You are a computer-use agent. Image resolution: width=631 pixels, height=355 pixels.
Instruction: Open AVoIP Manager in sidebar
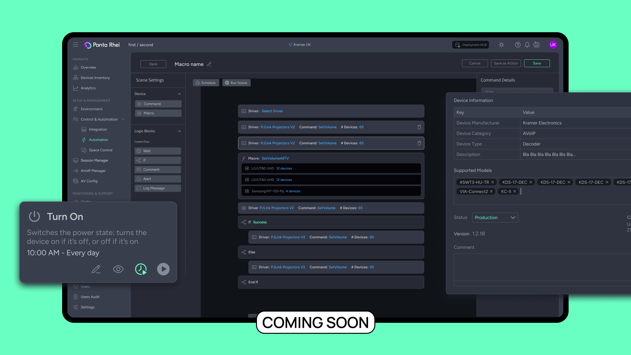pos(93,171)
